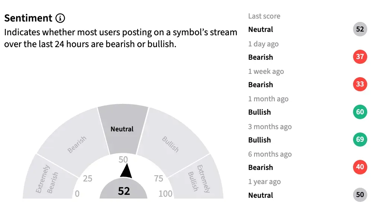Click the green 69 score badge
Image resolution: width=378 pixels, height=213 pixels.
point(360,140)
